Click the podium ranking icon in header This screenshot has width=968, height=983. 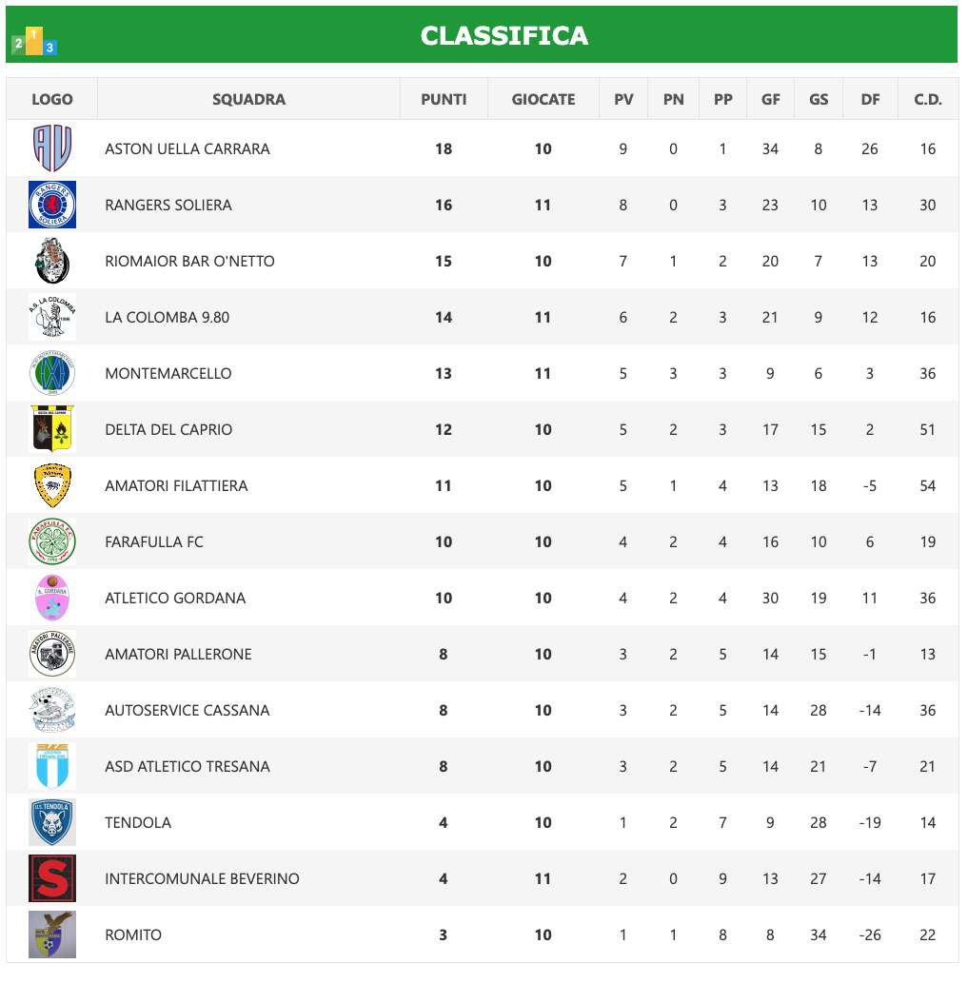point(34,41)
